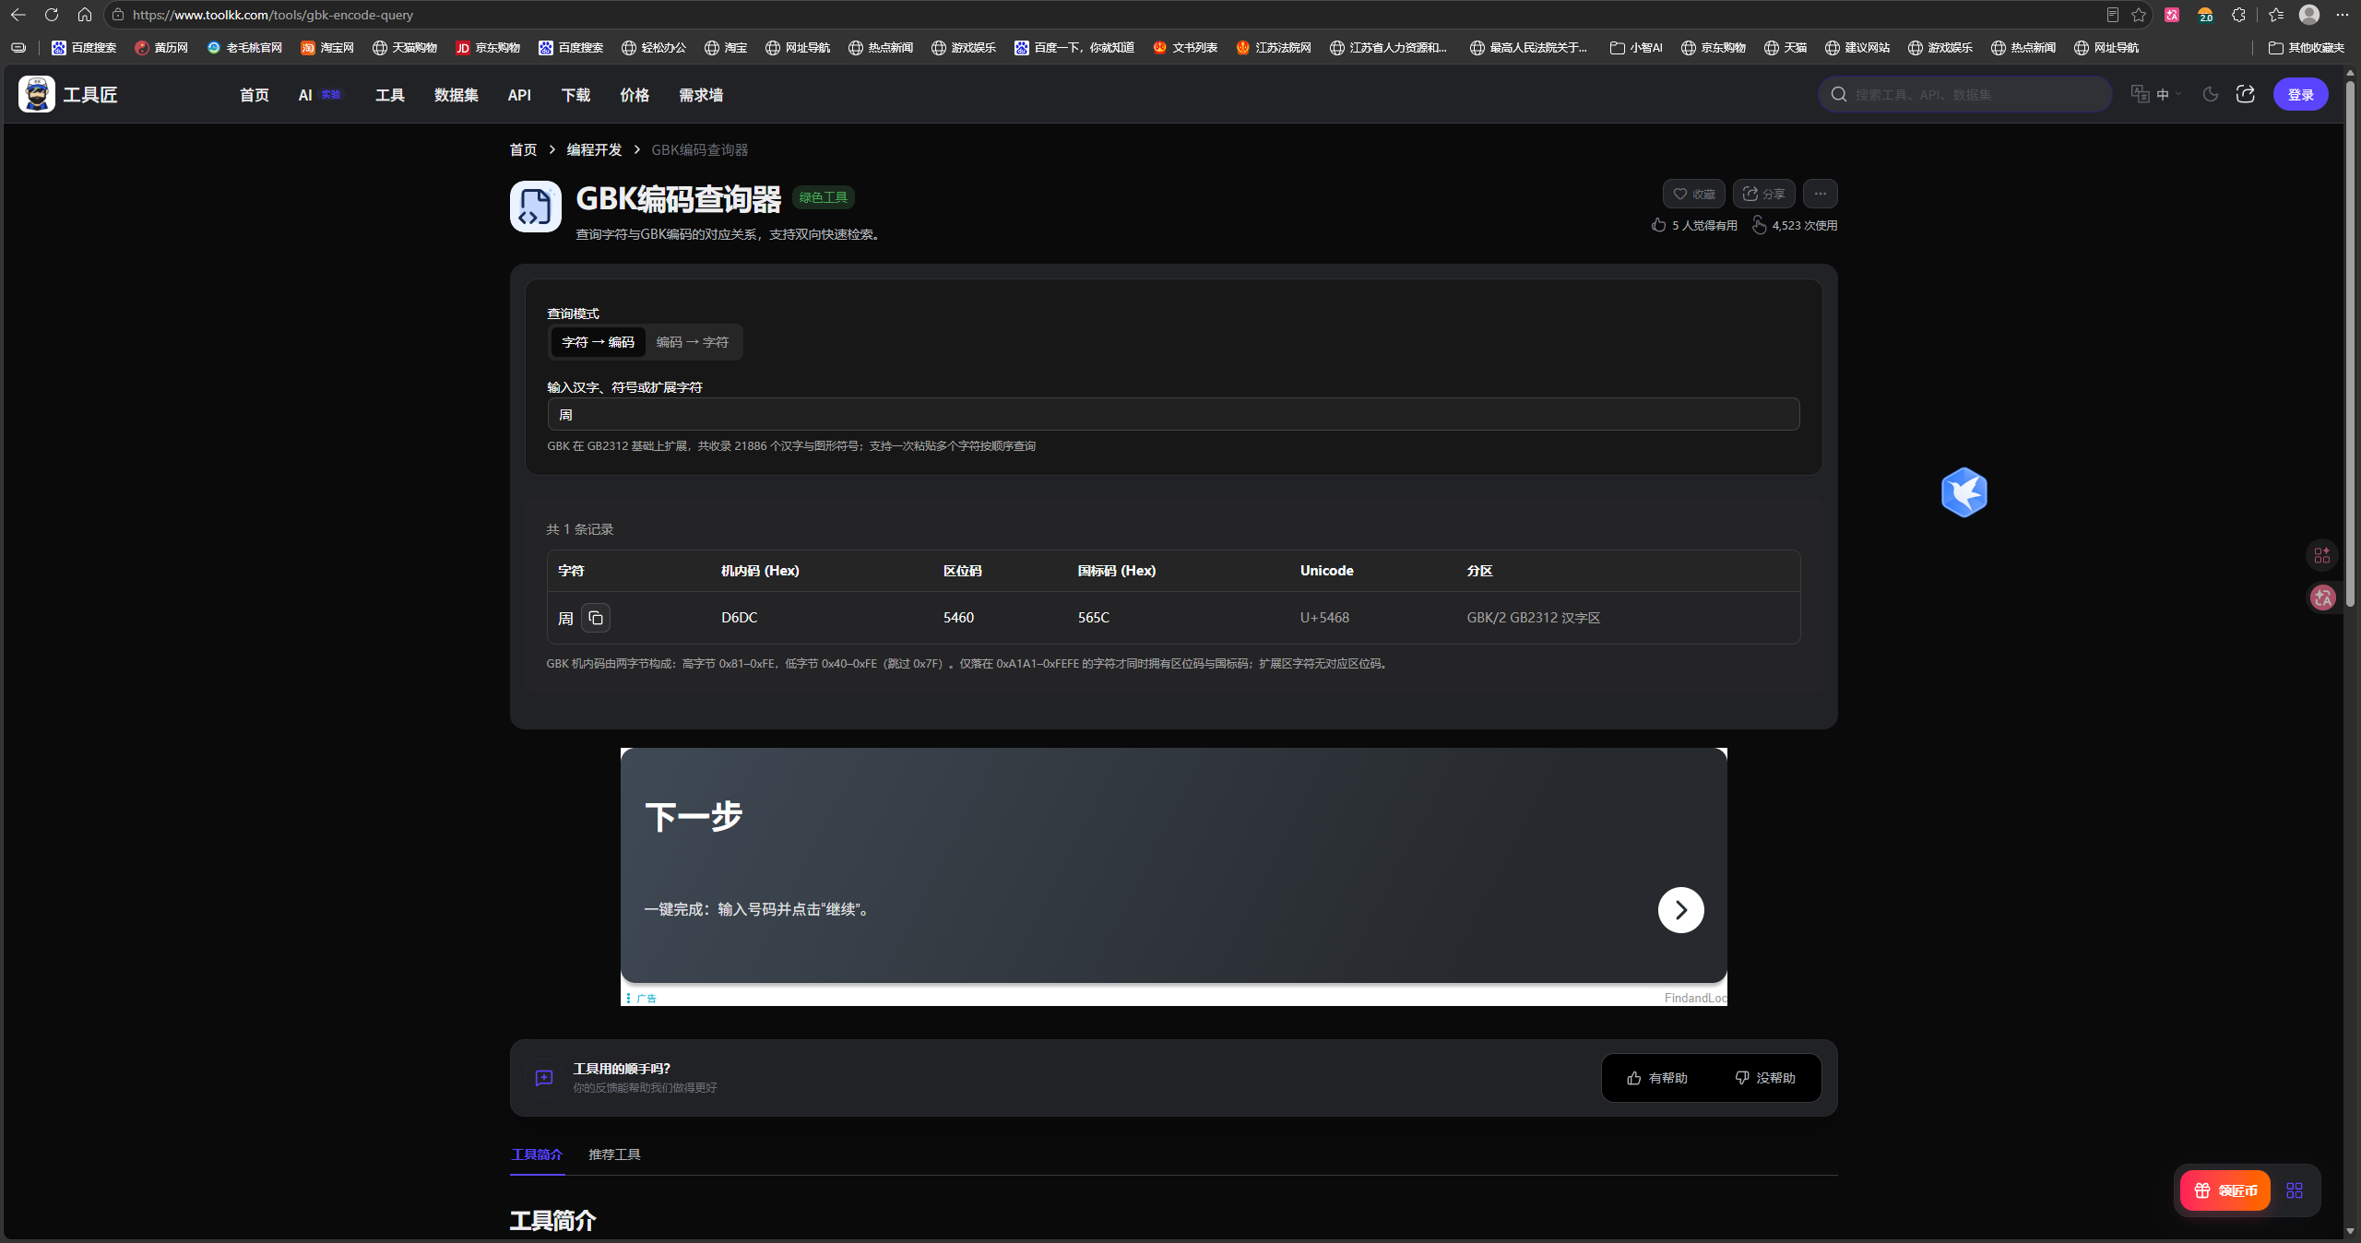Open the AI nav menu item
This screenshot has width=2361, height=1243.
[x=319, y=95]
